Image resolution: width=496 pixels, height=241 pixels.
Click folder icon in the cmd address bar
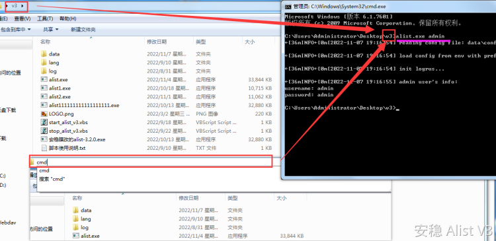tap(32, 162)
